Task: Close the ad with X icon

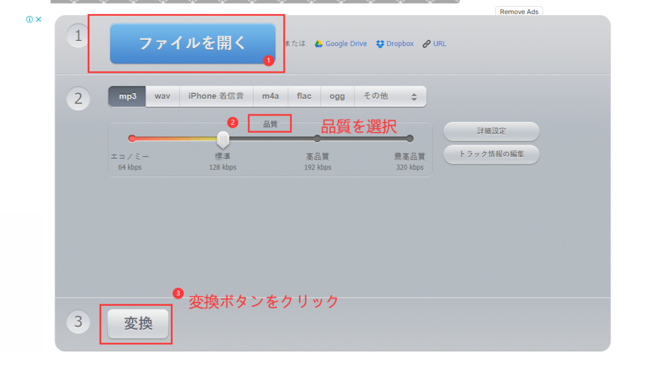Action: [39, 20]
